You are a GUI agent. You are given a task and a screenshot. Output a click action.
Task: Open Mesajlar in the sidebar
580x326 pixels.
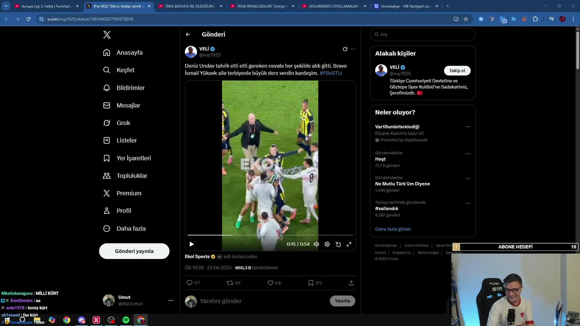click(122, 105)
